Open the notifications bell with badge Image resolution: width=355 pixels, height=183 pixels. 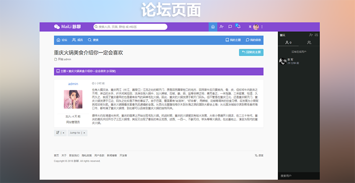coord(239,26)
